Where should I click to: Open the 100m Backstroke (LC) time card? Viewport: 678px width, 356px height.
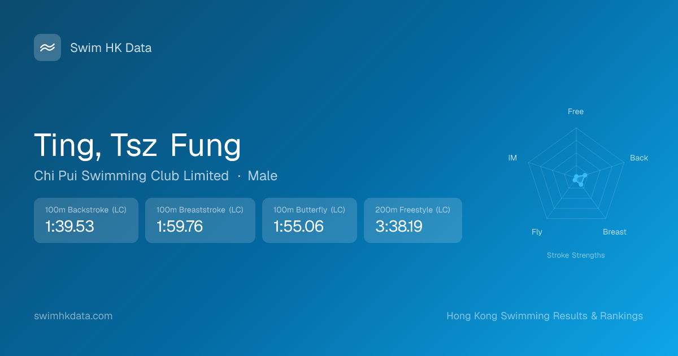(x=86, y=220)
